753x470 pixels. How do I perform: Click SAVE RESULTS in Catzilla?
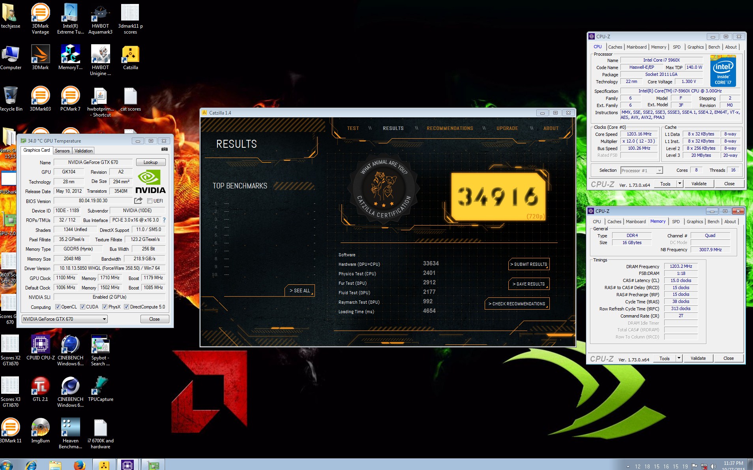coord(529,284)
